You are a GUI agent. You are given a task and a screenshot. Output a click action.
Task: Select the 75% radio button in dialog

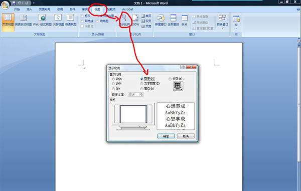113,89
